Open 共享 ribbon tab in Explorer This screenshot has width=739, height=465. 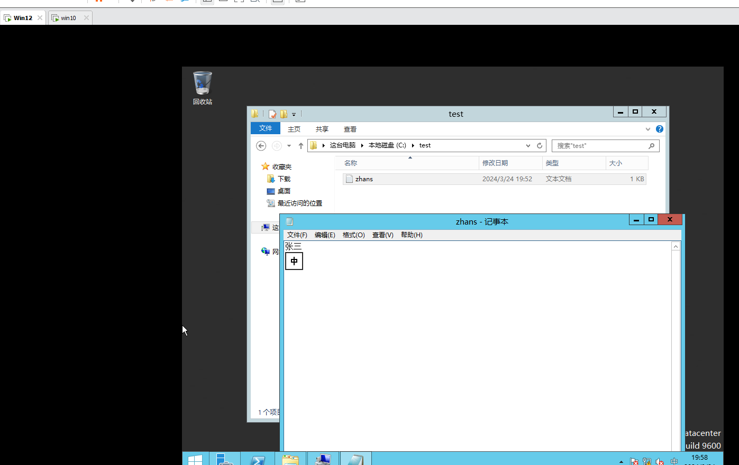(322, 129)
